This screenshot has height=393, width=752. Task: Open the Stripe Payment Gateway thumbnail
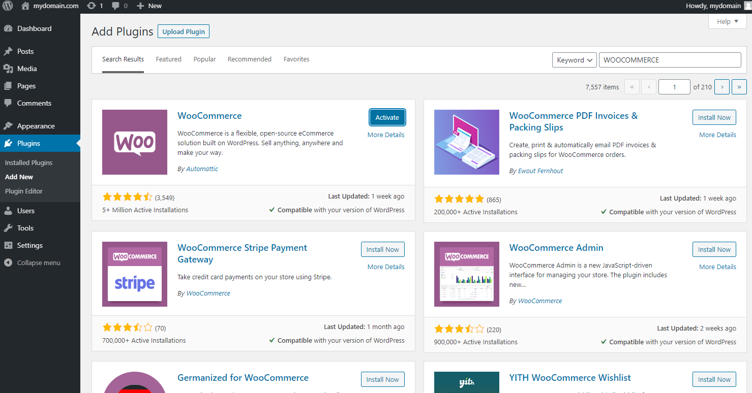tap(135, 274)
